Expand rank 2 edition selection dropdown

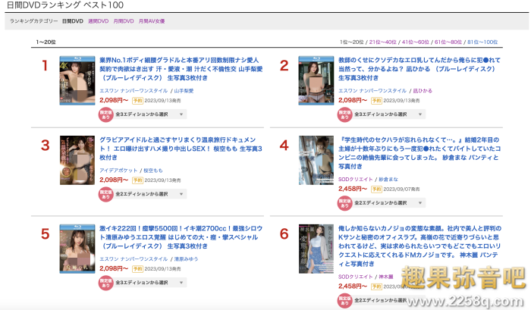pos(389,114)
